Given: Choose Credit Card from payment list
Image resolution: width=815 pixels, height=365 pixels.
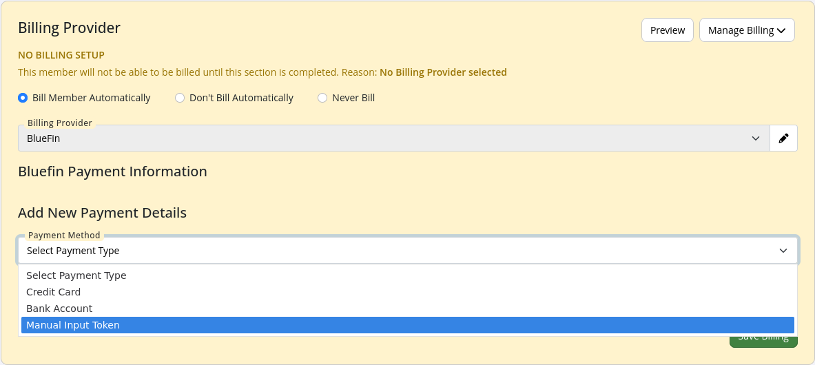Looking at the screenshot, I should (x=408, y=292).
